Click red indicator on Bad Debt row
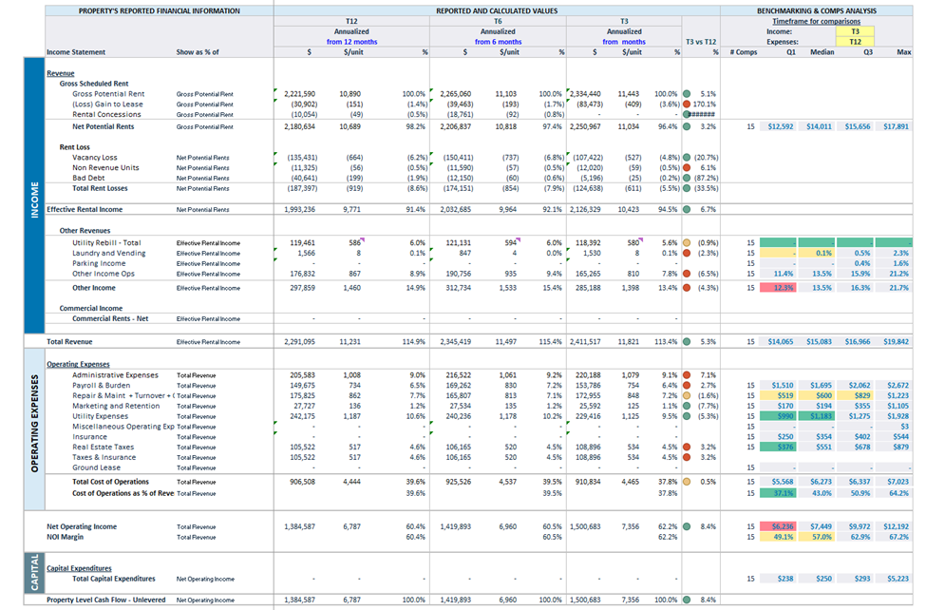This screenshot has height=610, width=926. (687, 178)
